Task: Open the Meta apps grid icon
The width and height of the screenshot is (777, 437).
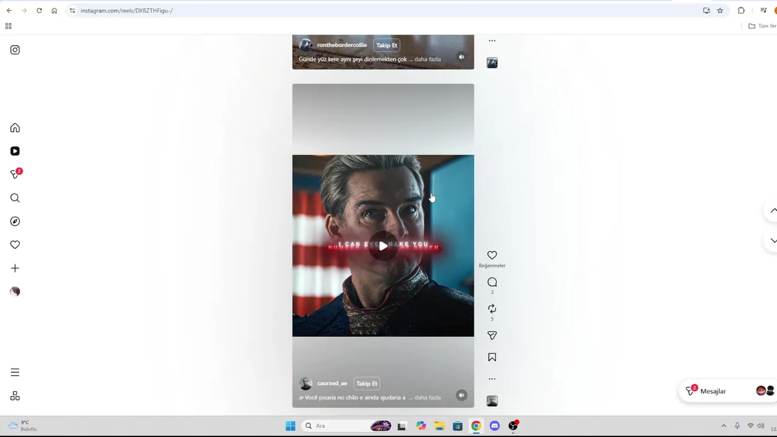Action: (x=15, y=396)
